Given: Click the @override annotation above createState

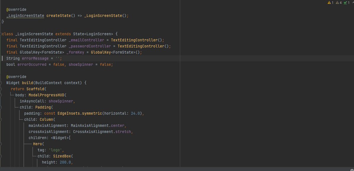Looking at the screenshot, I should (x=17, y=9).
